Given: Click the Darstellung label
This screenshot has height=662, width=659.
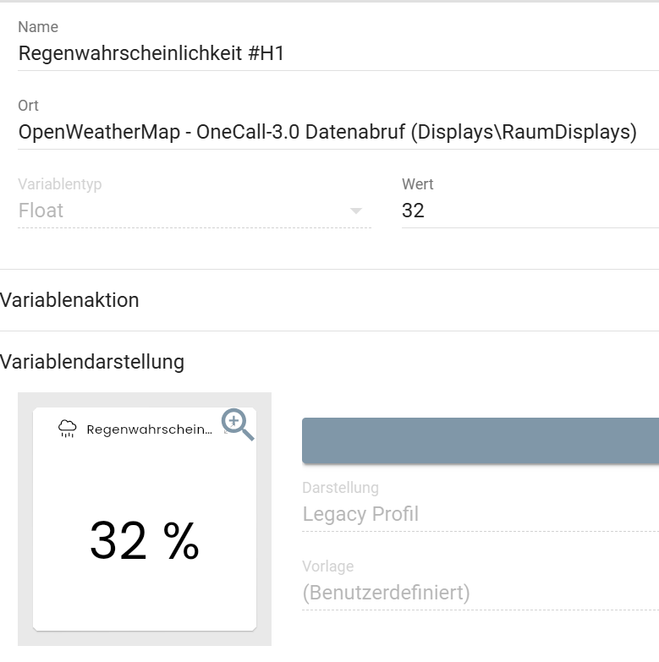Looking at the screenshot, I should [340, 487].
